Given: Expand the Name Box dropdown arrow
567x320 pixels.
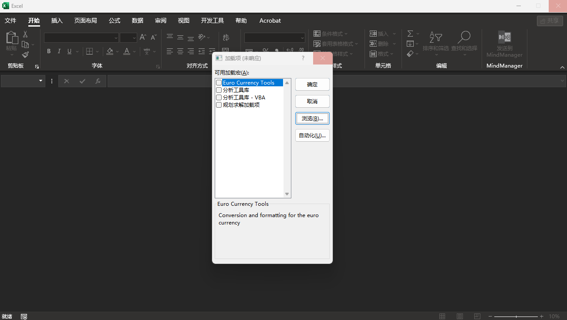Looking at the screenshot, I should click(x=41, y=81).
